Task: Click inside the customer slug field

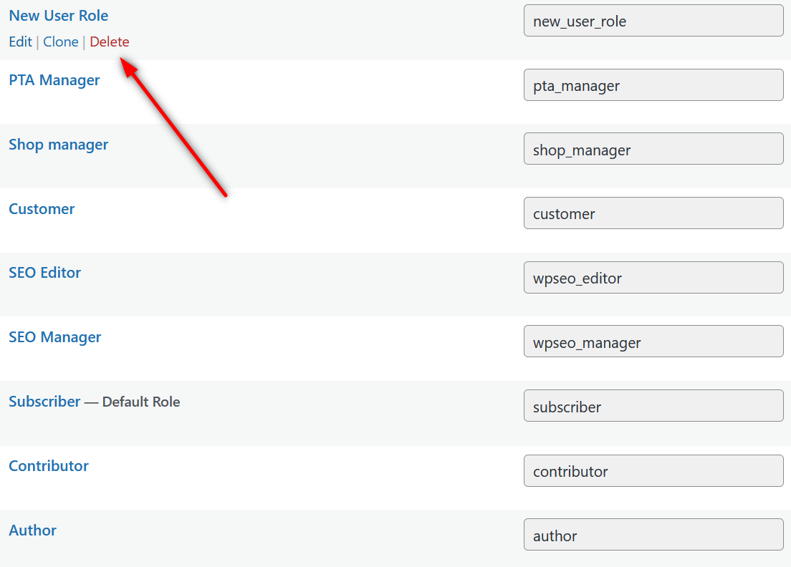Action: (x=653, y=213)
